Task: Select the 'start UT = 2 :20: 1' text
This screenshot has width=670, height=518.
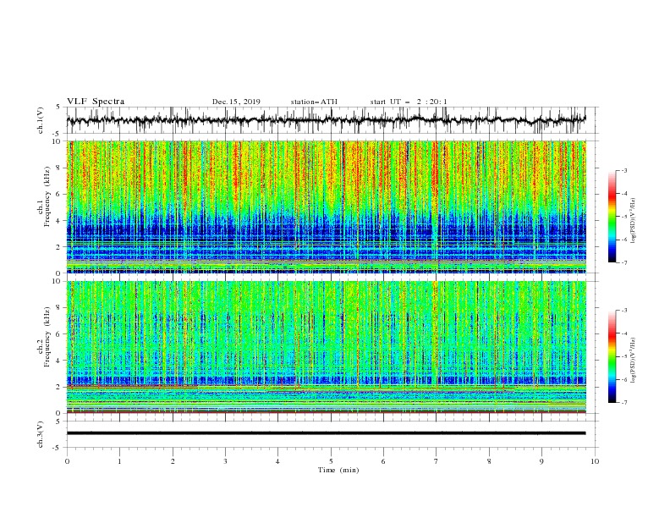Action: [409, 102]
